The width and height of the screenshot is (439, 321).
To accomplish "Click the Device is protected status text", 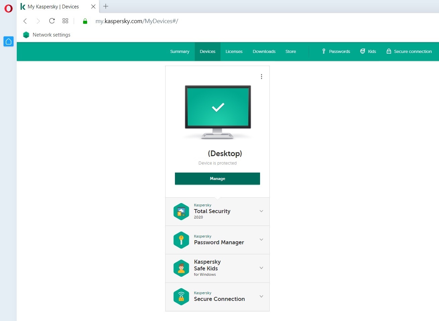I will click(217, 163).
